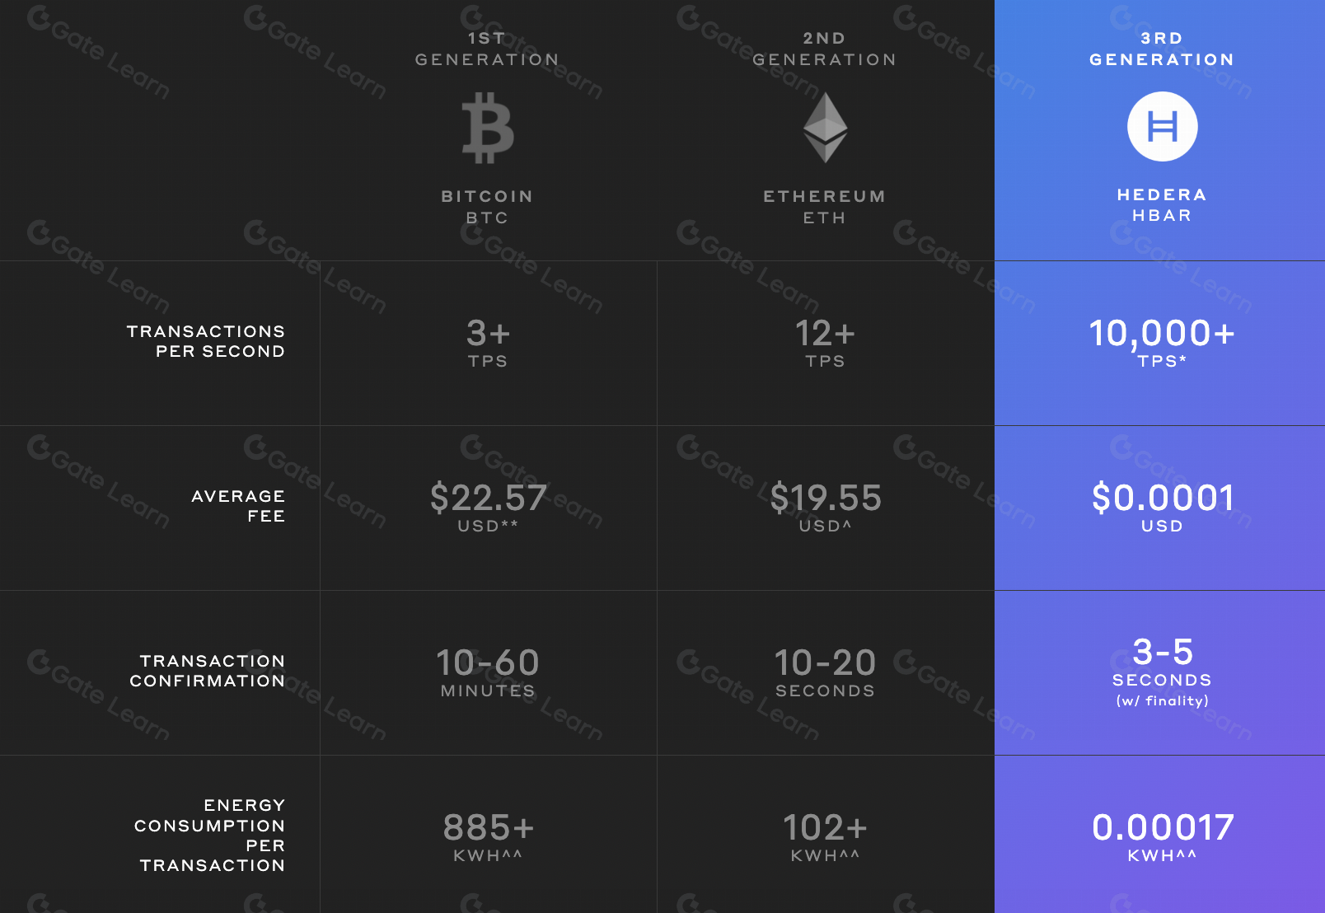Click Ethereum's $19.55 average fee value
This screenshot has width=1325, height=913.
(x=825, y=507)
